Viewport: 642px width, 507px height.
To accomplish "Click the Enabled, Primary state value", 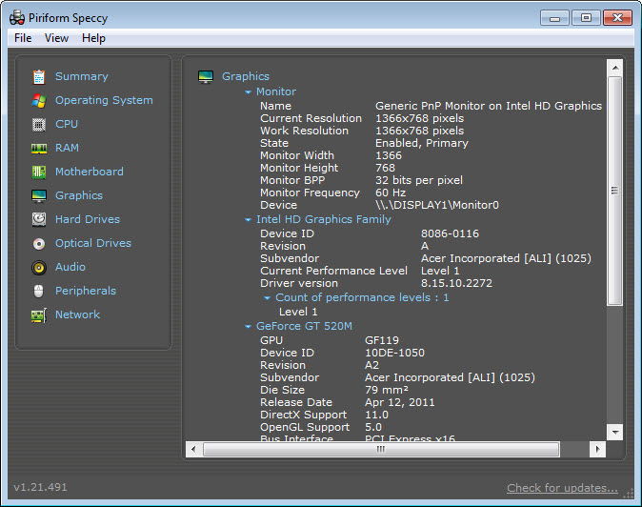I will point(422,143).
